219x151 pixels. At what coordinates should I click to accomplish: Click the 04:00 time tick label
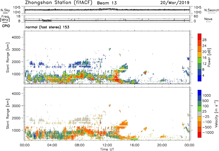[x=52, y=145]
